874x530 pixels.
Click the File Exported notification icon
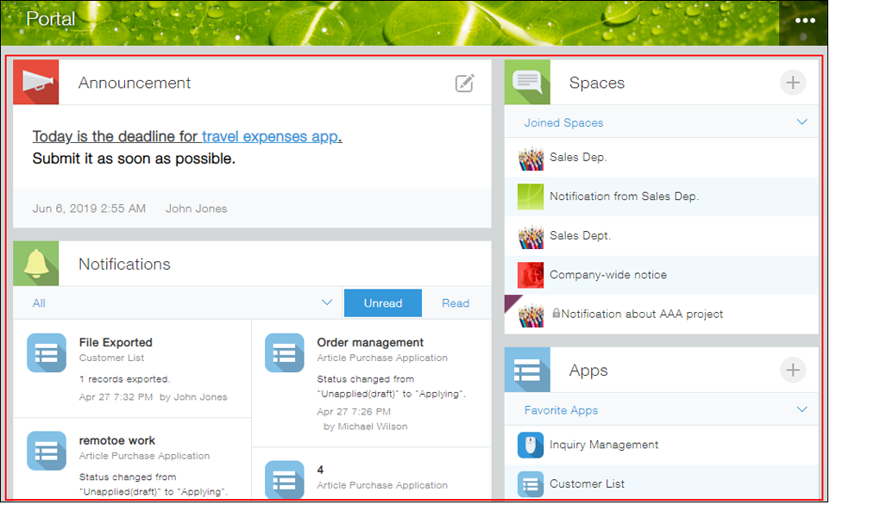(46, 352)
